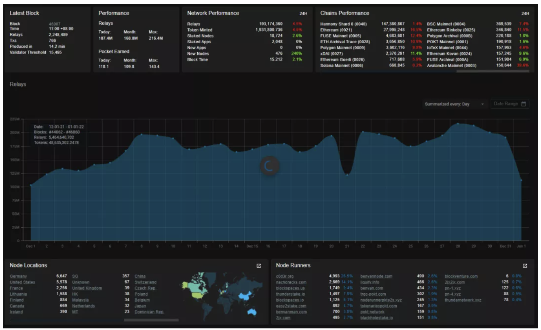Screen dimensions: 541x330
Task: Open the Date Range calendar icon
Action: (x=524, y=104)
